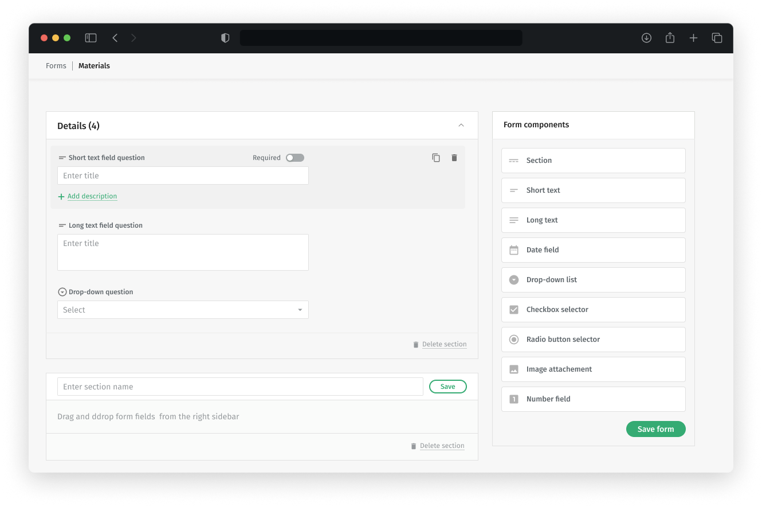Click the Drop-down question label

(x=101, y=292)
